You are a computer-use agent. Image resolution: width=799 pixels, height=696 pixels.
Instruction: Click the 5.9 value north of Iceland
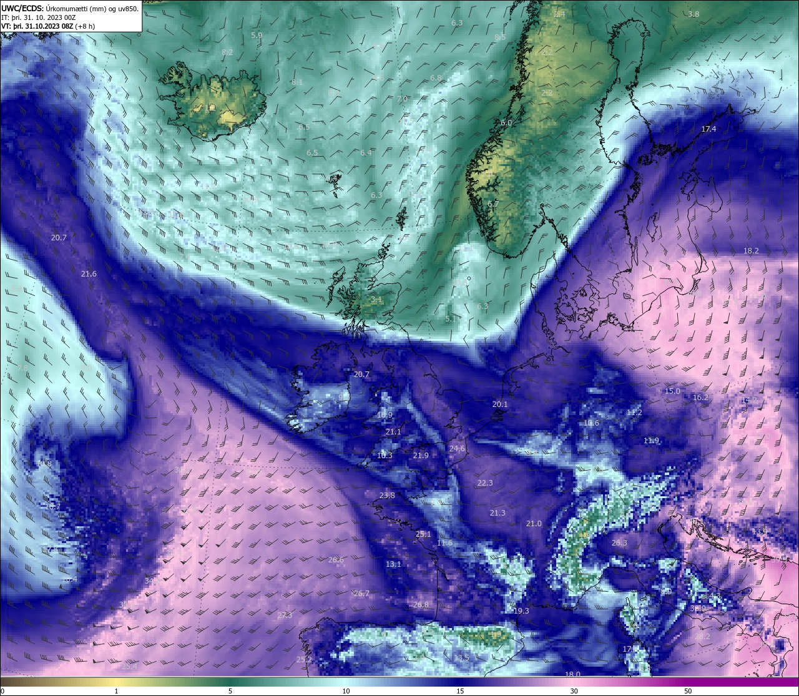click(x=257, y=36)
